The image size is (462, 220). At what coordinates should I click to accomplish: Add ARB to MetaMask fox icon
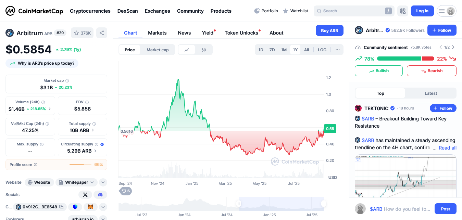[x=90, y=207]
